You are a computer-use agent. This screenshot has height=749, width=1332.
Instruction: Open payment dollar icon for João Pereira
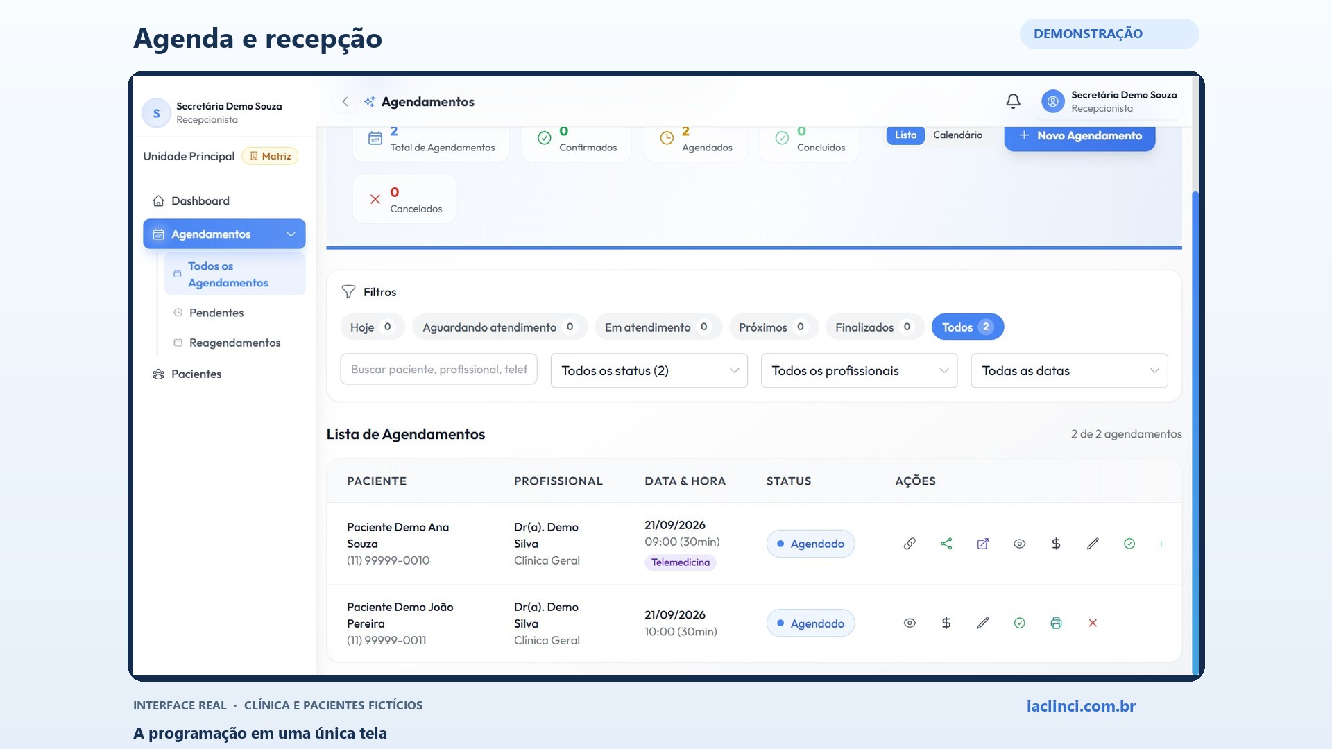tap(946, 623)
